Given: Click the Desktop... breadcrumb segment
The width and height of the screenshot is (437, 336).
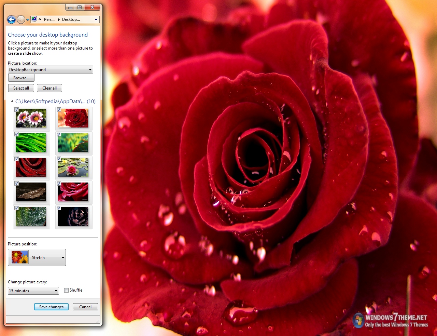Looking at the screenshot, I should pos(71,19).
